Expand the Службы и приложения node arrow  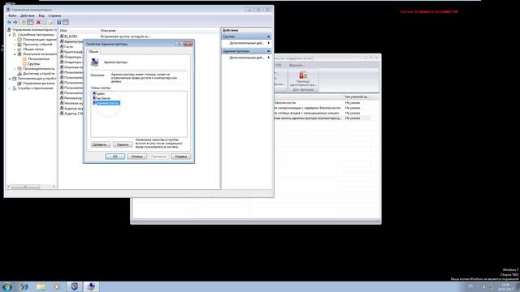[x=10, y=88]
